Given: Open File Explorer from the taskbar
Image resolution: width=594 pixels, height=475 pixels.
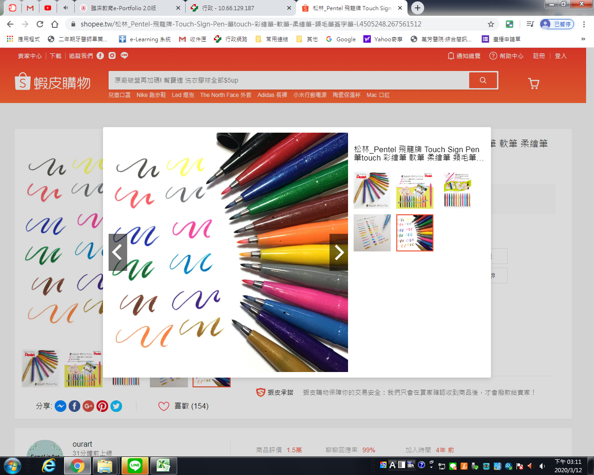Looking at the screenshot, I should coord(104,466).
